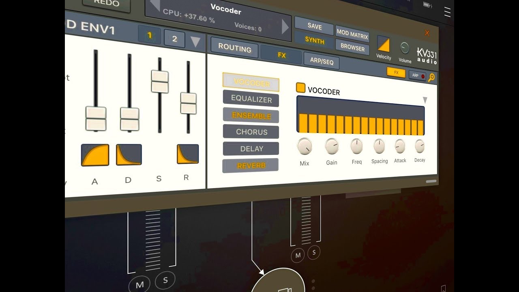Open the Velocity curve icon
The image size is (519, 292).
(383, 44)
